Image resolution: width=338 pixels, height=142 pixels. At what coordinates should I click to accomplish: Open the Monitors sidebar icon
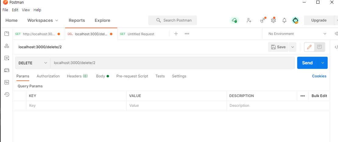(x=7, y=82)
